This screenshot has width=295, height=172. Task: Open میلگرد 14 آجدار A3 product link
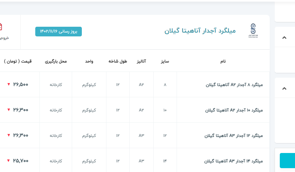coord(233,161)
